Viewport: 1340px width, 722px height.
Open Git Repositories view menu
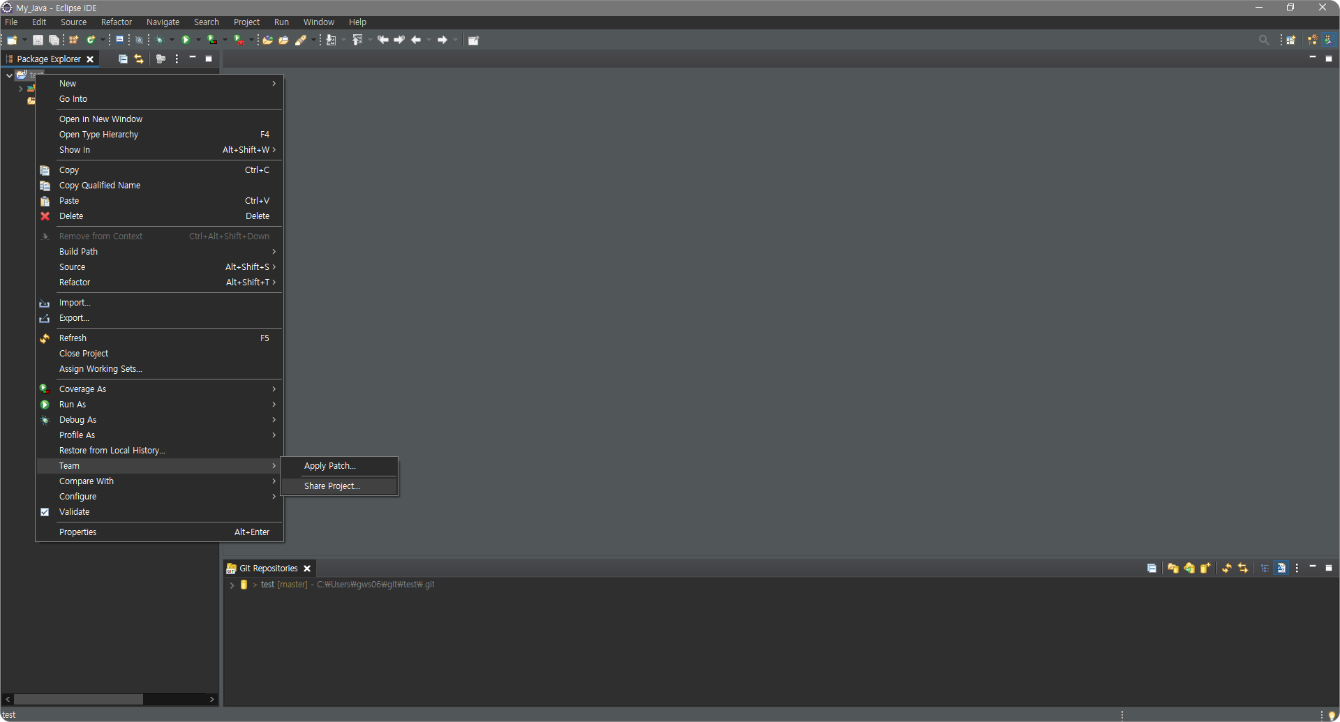point(1297,569)
